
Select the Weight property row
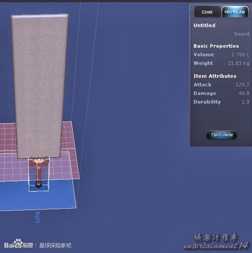(x=221, y=63)
